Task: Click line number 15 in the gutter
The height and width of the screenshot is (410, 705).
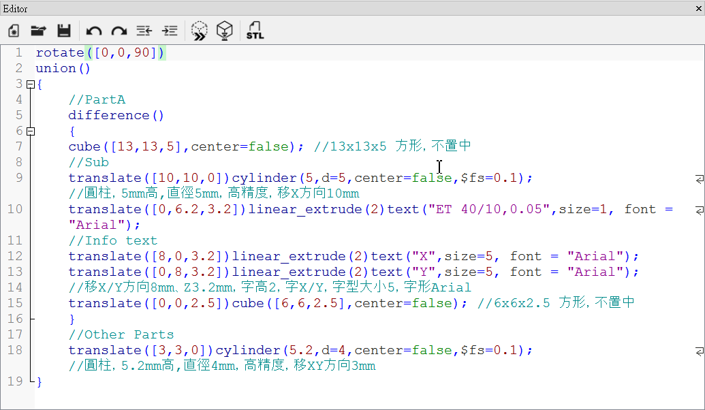Action: click(x=15, y=304)
